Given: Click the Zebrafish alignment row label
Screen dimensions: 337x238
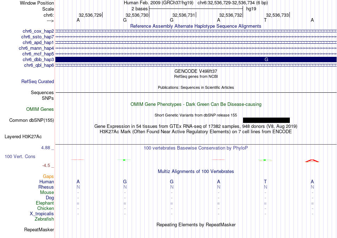Looking at the screenshot, I should [x=44, y=219].
